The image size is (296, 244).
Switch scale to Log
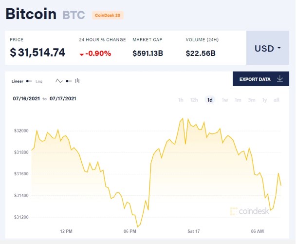(39, 81)
